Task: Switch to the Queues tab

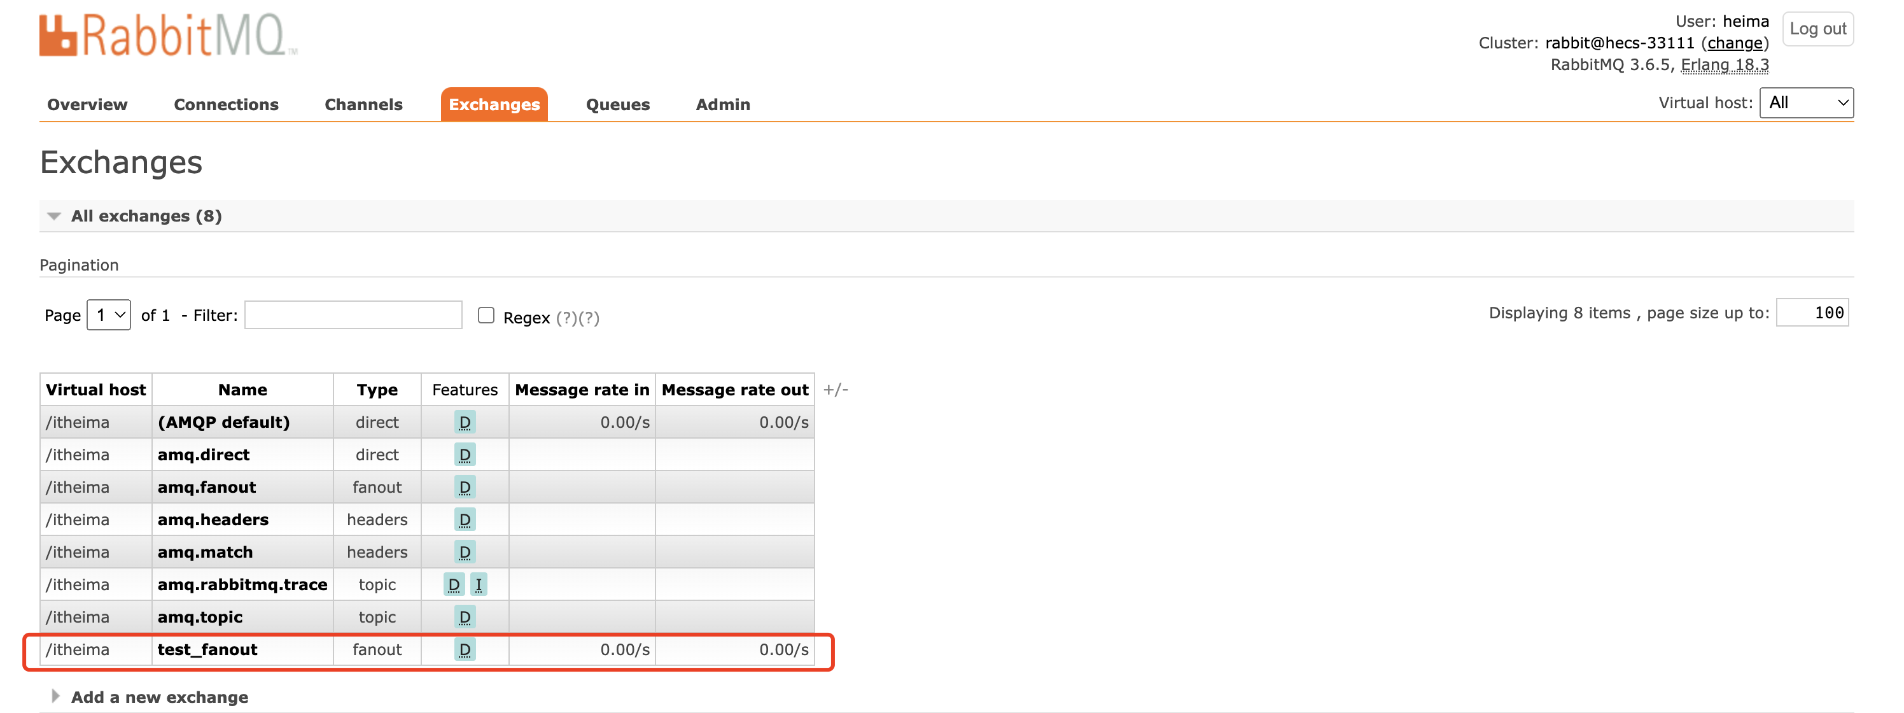Action: pyautogui.click(x=617, y=104)
